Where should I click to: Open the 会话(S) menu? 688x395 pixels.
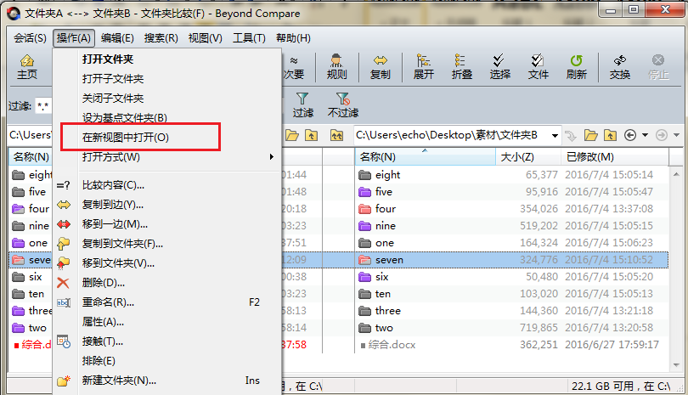click(30, 38)
